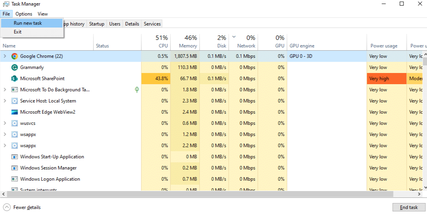The height and width of the screenshot is (215, 427).
Task: Choose Run new task from File menu
Action: (32, 23)
